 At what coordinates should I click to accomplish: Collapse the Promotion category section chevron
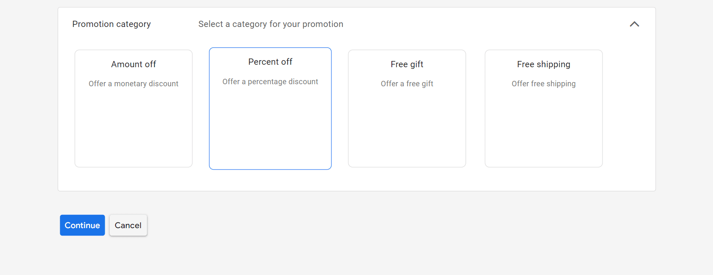point(634,24)
